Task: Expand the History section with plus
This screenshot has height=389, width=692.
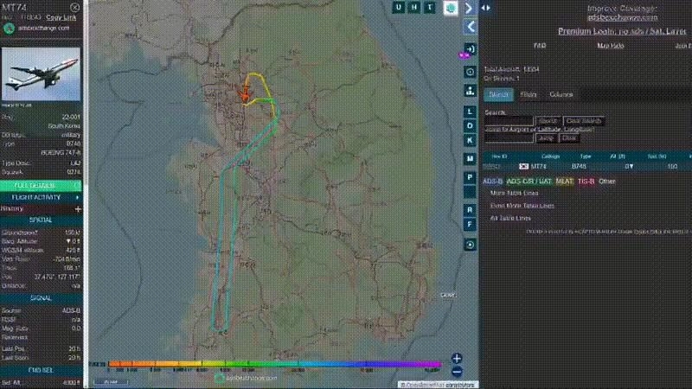Action: pos(78,208)
